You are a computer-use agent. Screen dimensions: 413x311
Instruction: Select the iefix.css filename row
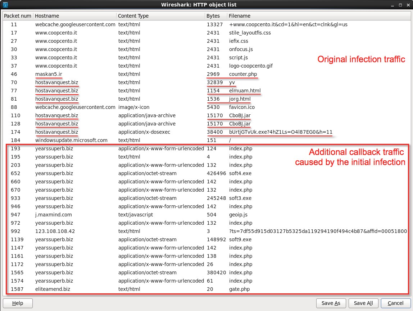(x=206, y=41)
